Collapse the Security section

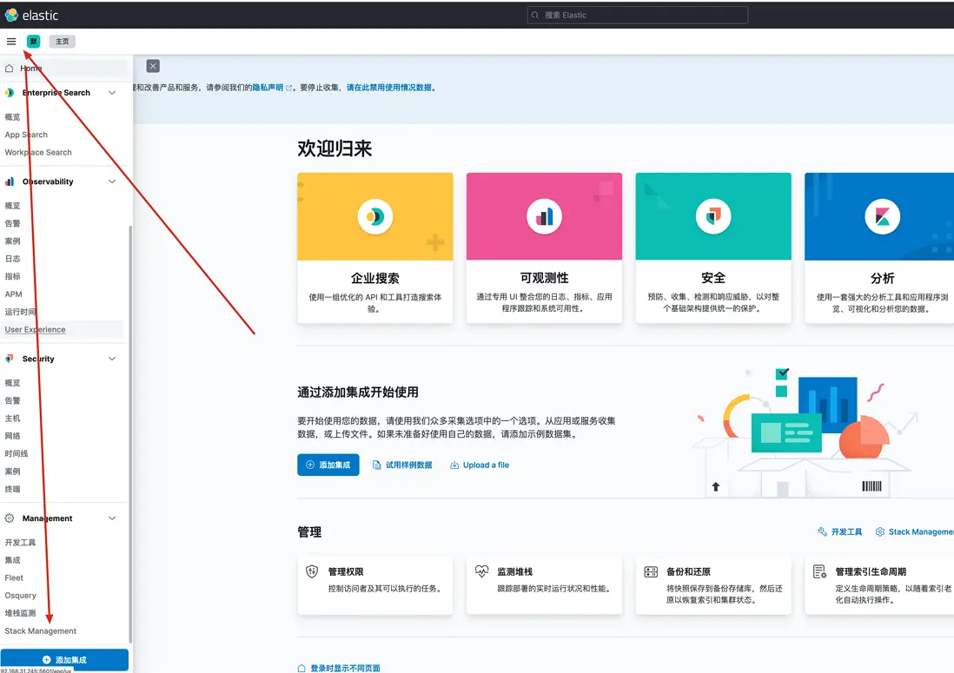pyautogui.click(x=112, y=359)
